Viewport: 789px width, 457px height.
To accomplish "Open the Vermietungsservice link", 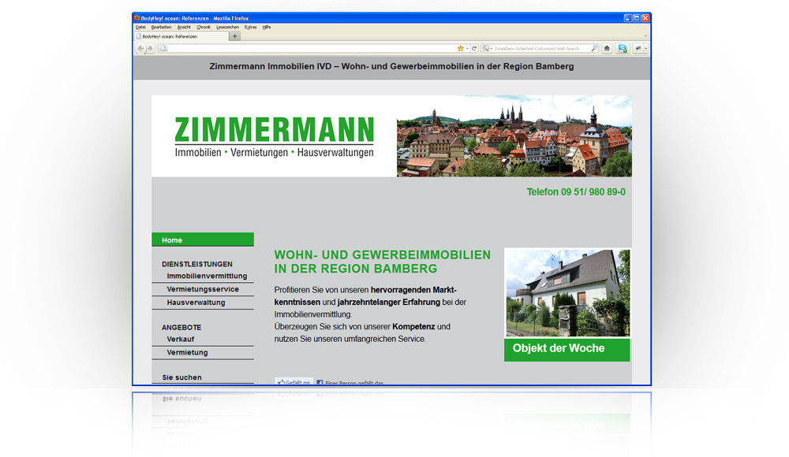I will click(x=203, y=289).
